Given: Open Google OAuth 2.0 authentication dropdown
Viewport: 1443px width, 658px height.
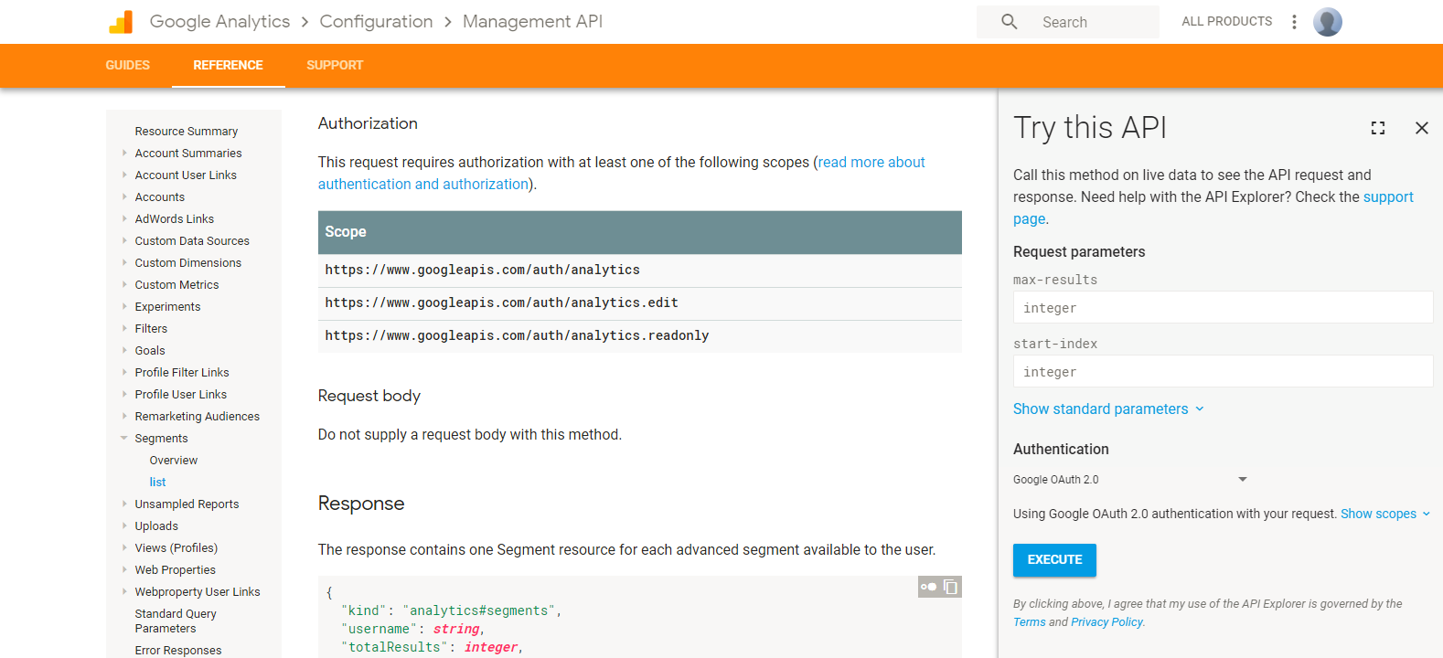Looking at the screenshot, I should pyautogui.click(x=1130, y=480).
